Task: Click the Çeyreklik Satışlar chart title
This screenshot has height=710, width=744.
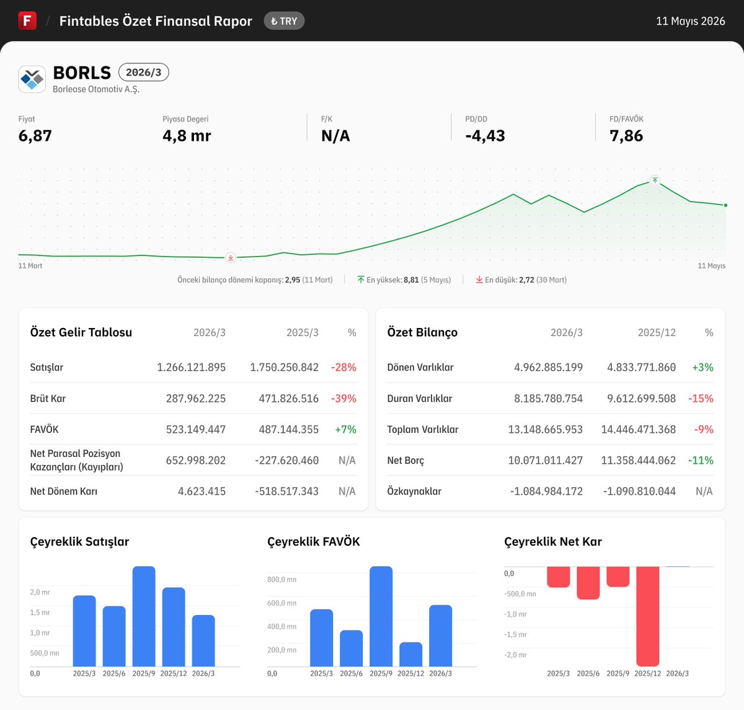Action: (79, 541)
